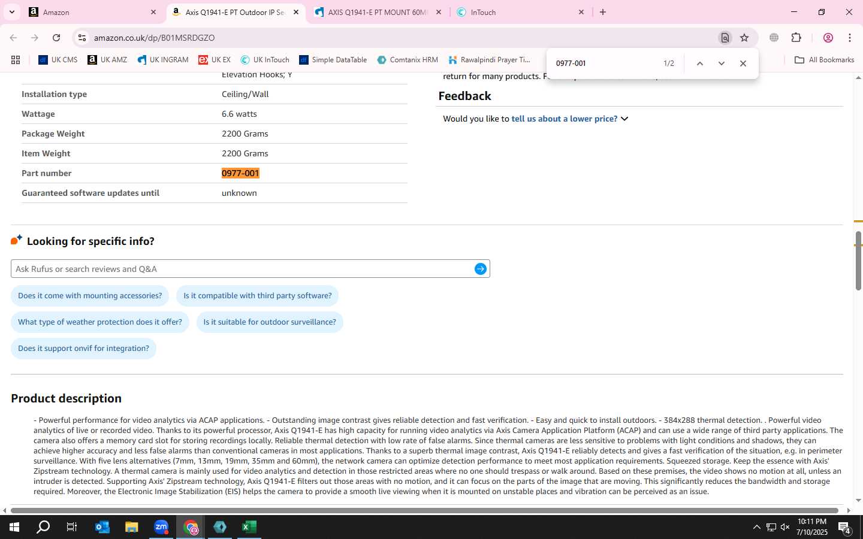Open Windows taskbar search
Image resolution: width=863 pixels, height=539 pixels.
point(43,527)
